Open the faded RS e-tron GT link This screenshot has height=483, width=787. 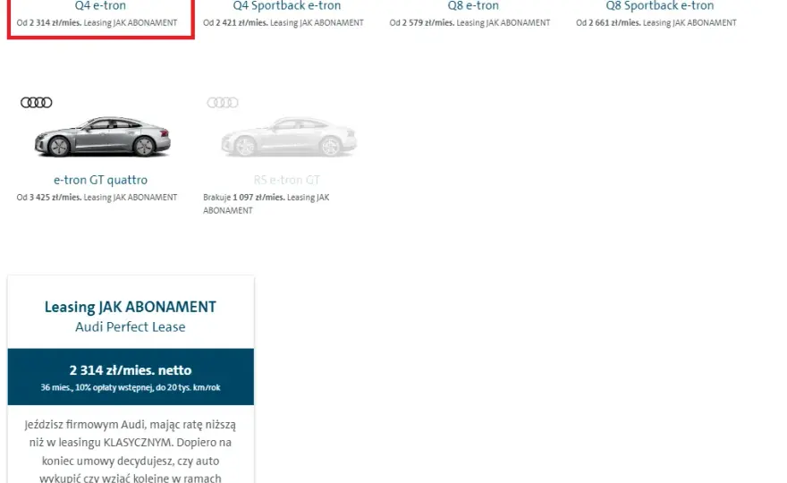(x=286, y=180)
